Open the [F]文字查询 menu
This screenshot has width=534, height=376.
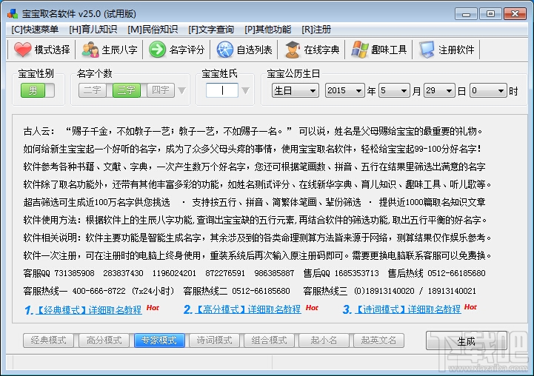(211, 30)
